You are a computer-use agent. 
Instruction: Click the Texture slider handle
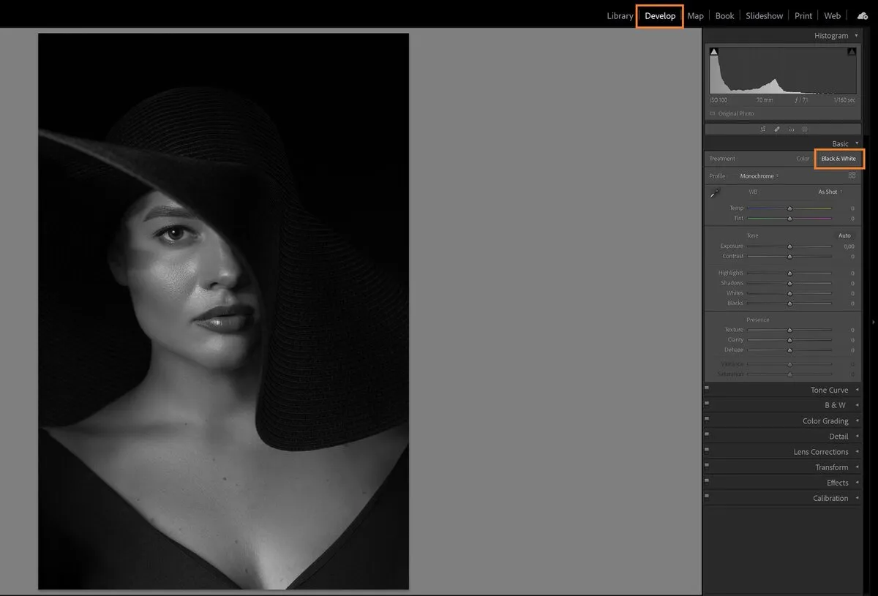point(789,330)
